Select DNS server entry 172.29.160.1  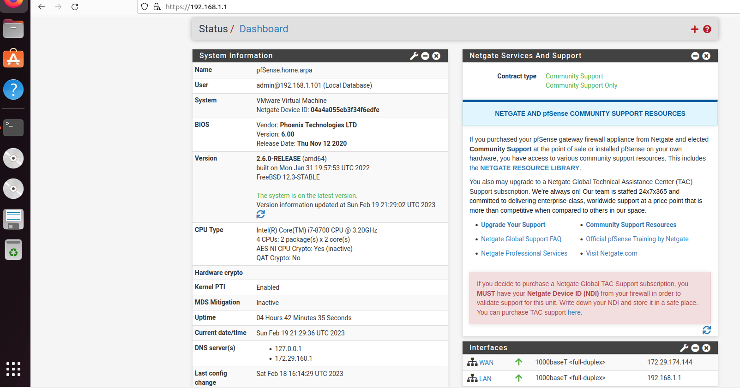pyautogui.click(x=294, y=358)
